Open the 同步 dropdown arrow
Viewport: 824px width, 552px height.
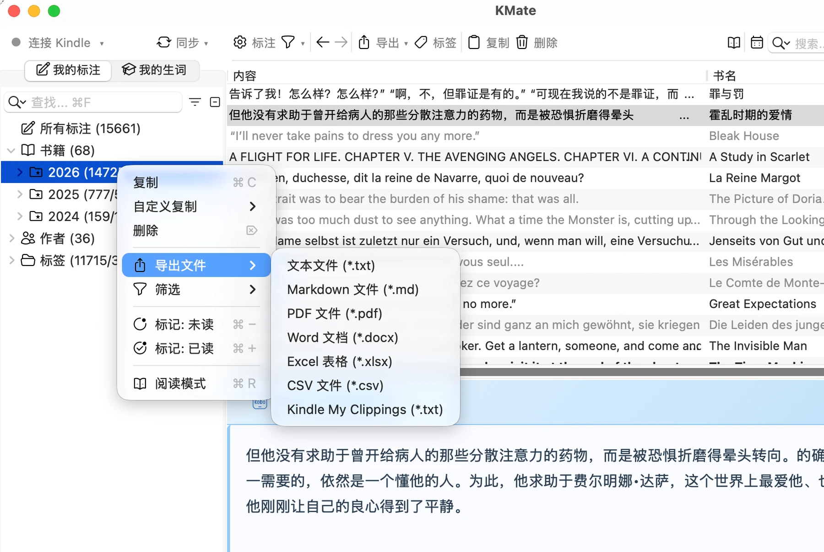(206, 43)
